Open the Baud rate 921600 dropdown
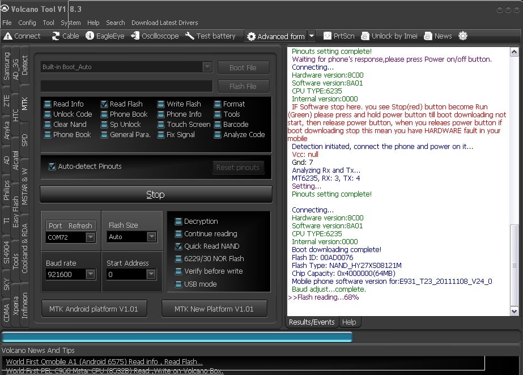The image size is (523, 375). [x=90, y=274]
